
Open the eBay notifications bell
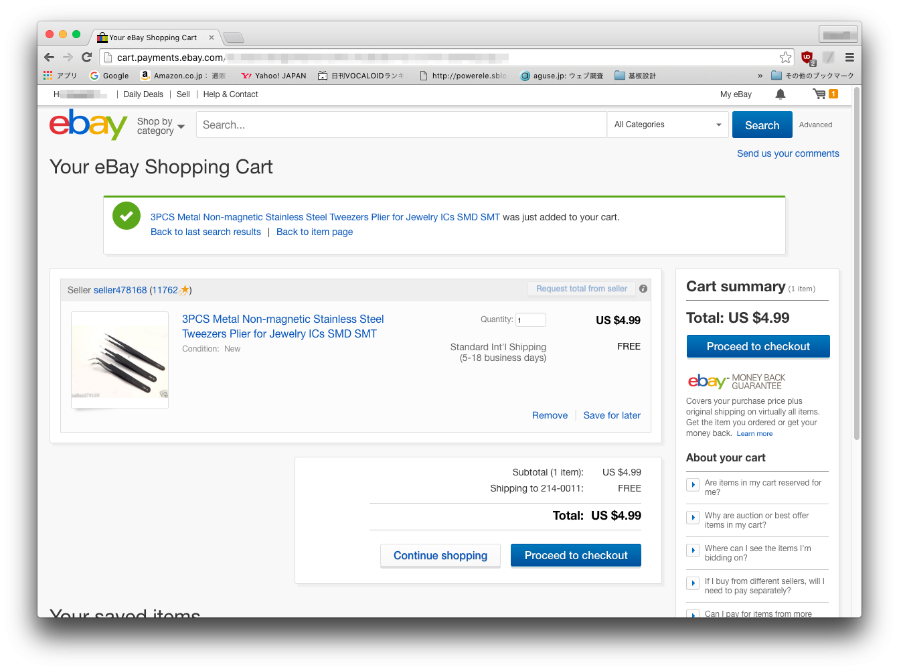click(x=780, y=94)
